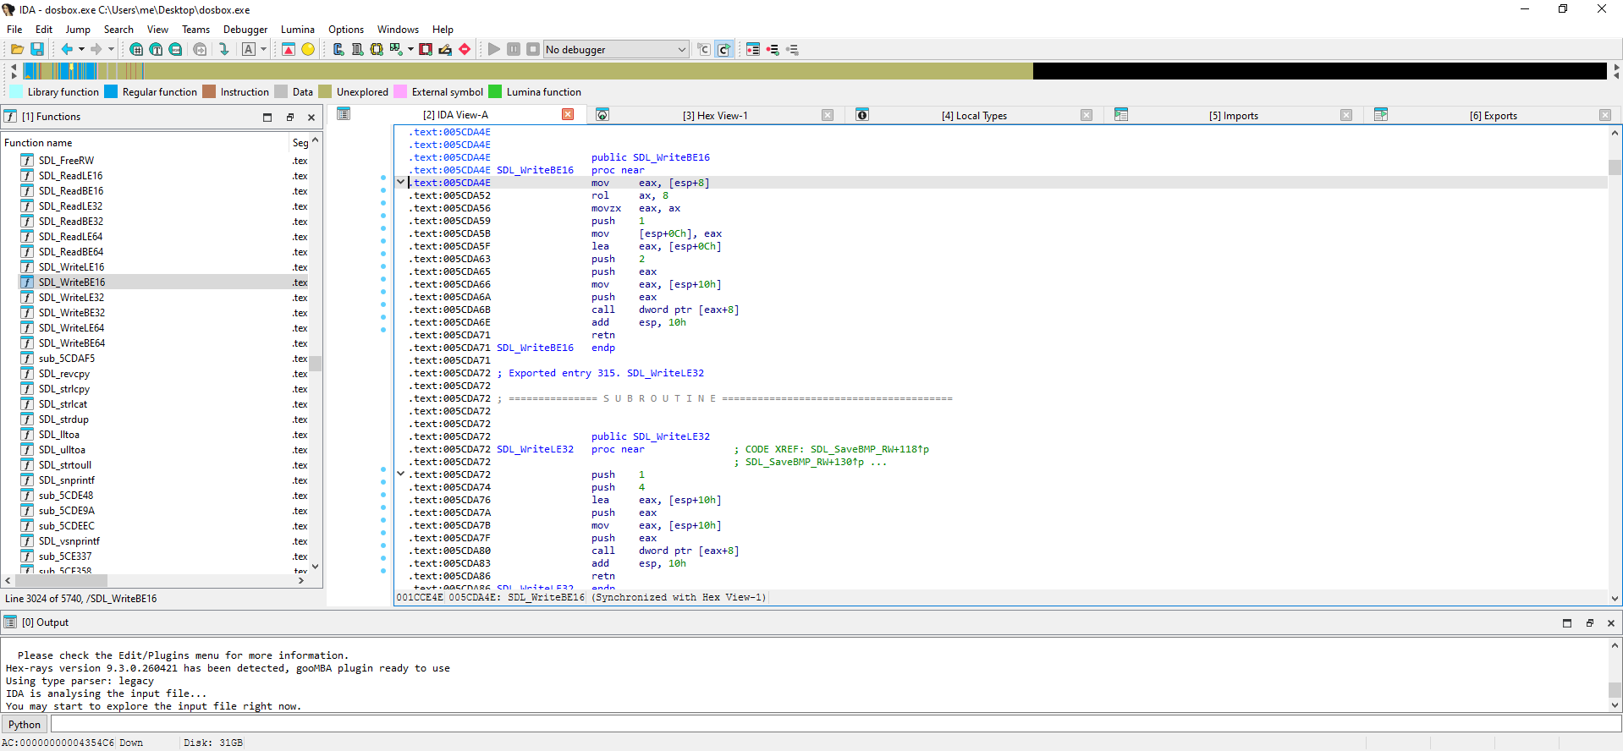The image size is (1623, 751).
Task: Click the grey 'C' toolbar icon
Action: pos(704,49)
